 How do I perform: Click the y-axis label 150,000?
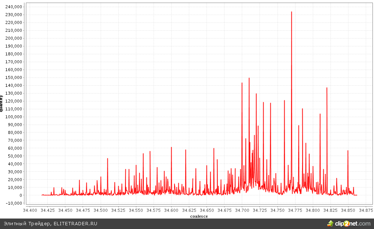tap(14, 77)
